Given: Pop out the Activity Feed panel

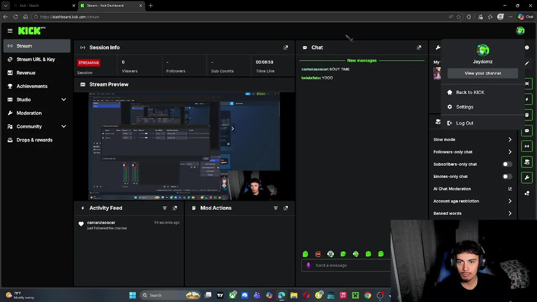Looking at the screenshot, I should [x=175, y=208].
